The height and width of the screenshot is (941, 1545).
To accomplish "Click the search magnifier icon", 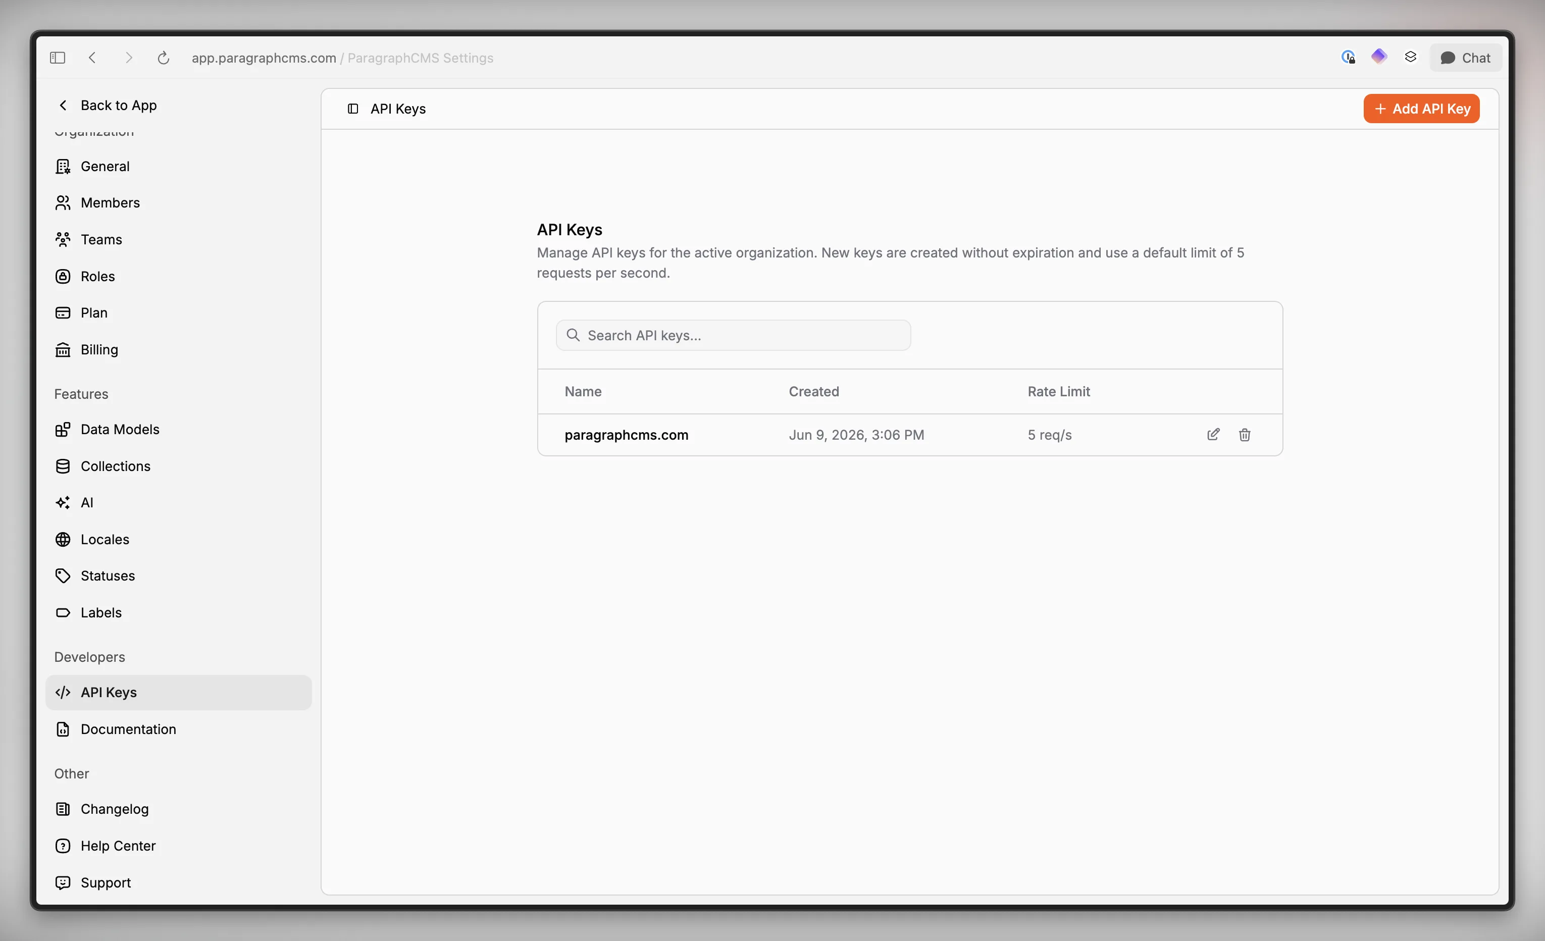I will click(x=573, y=335).
